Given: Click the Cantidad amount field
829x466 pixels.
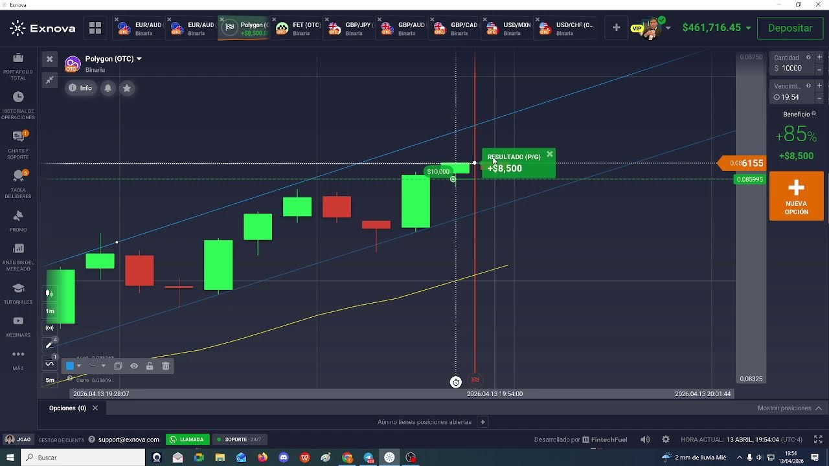Looking at the screenshot, I should coord(791,63).
